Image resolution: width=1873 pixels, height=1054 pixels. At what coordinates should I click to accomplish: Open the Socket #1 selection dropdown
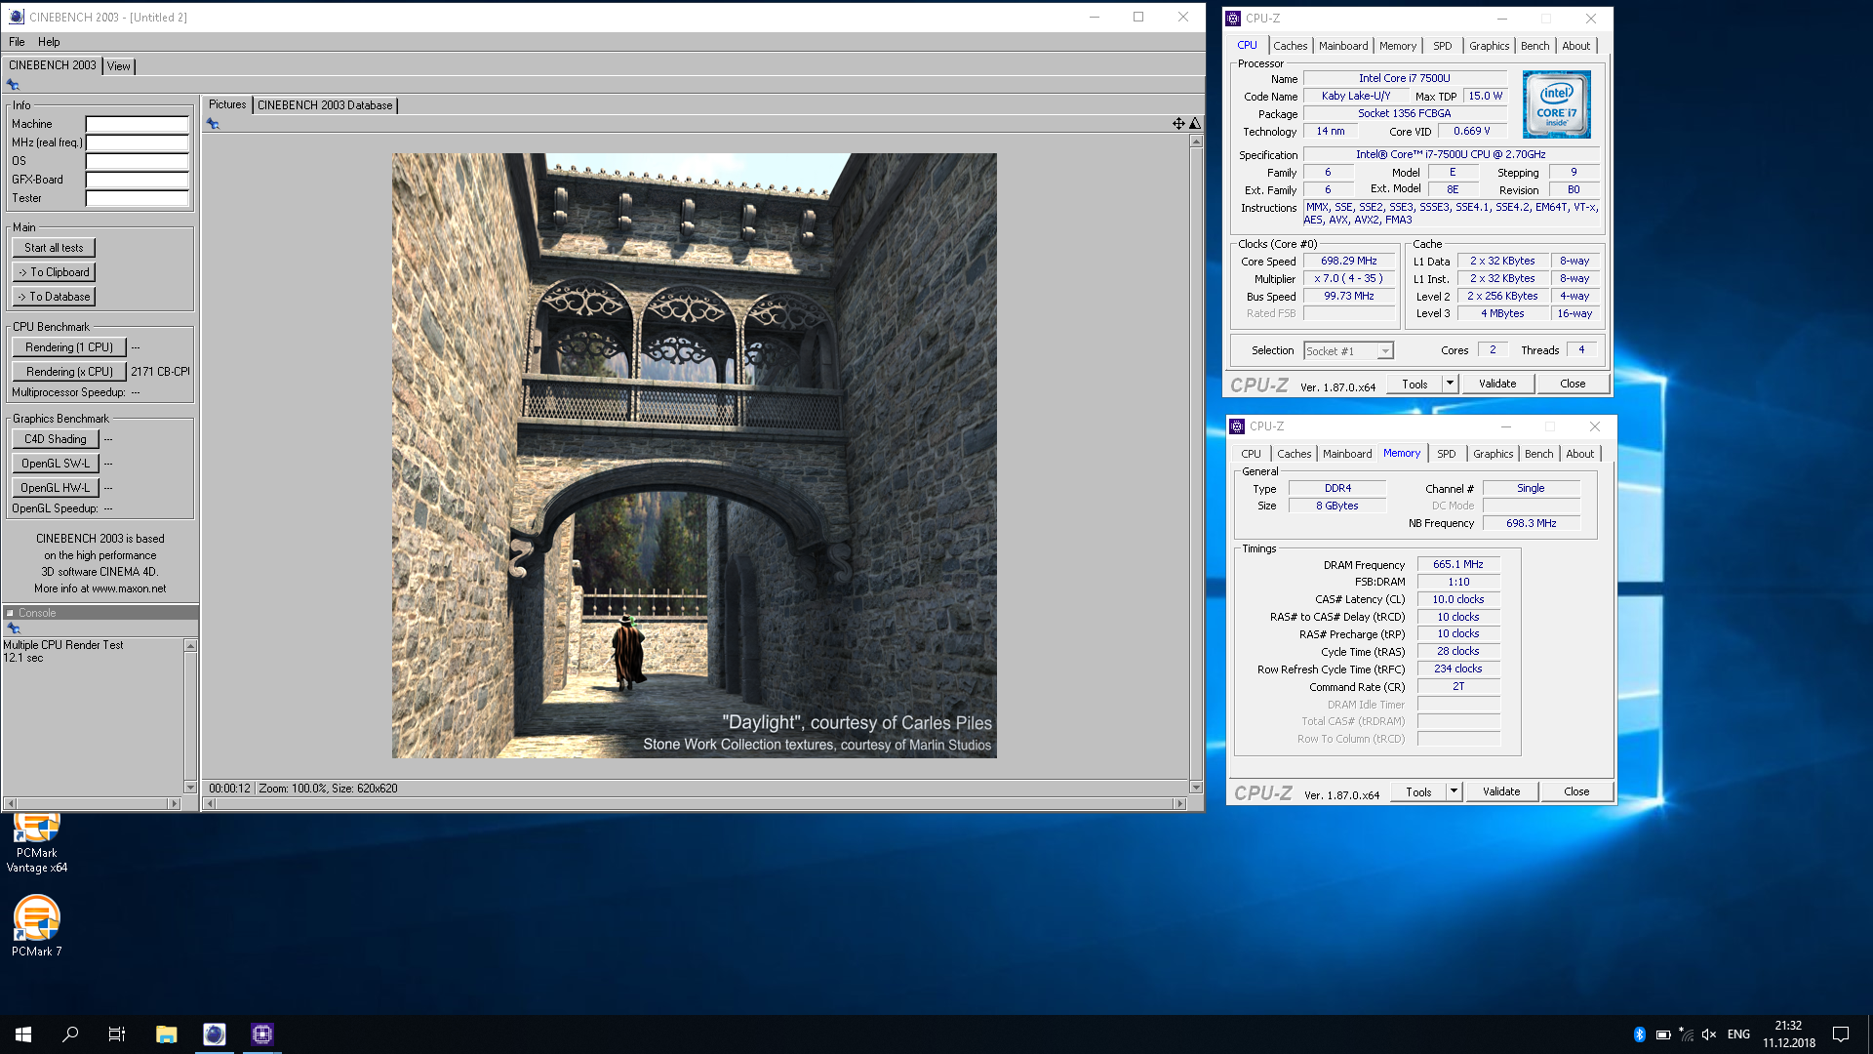(1348, 350)
